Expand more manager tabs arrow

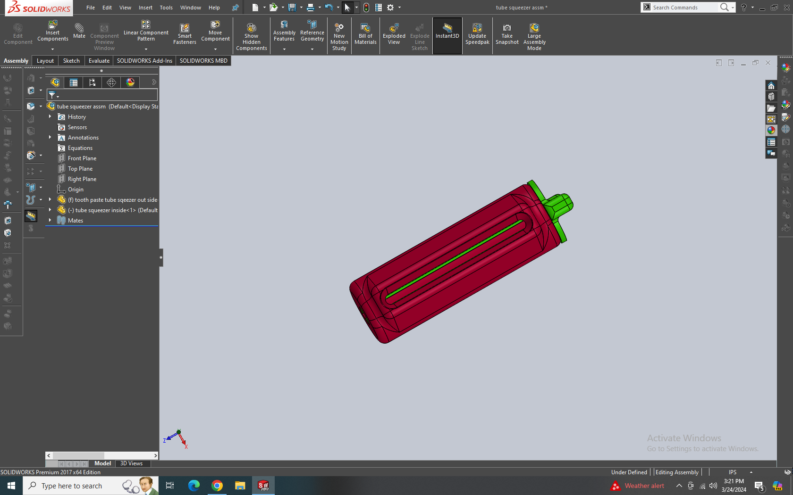coord(154,82)
